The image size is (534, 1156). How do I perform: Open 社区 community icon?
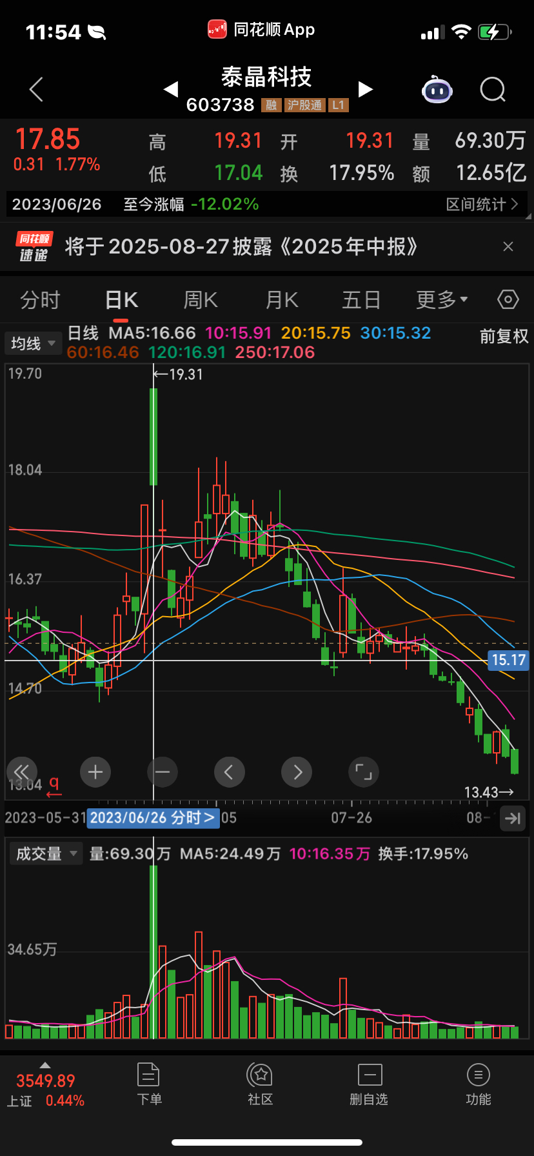pos(261,1084)
